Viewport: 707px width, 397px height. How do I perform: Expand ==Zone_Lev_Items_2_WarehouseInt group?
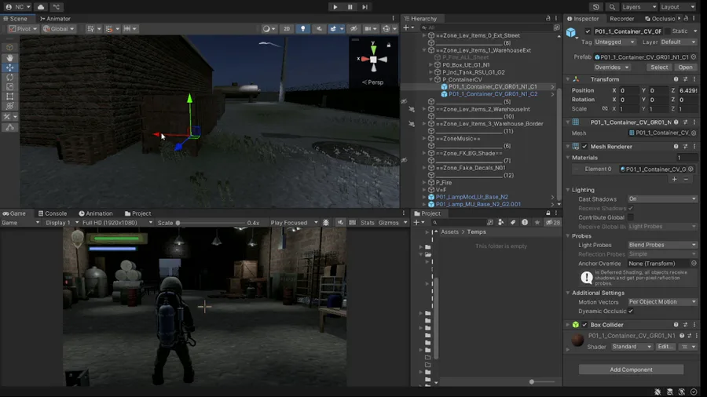424,109
